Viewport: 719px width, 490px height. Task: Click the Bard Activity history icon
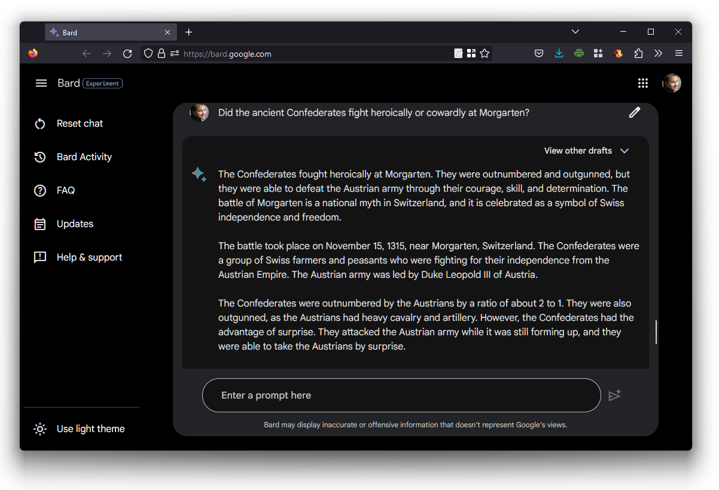click(40, 157)
